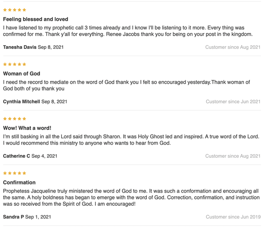Click reviewer name Catherine C

coord(17,156)
